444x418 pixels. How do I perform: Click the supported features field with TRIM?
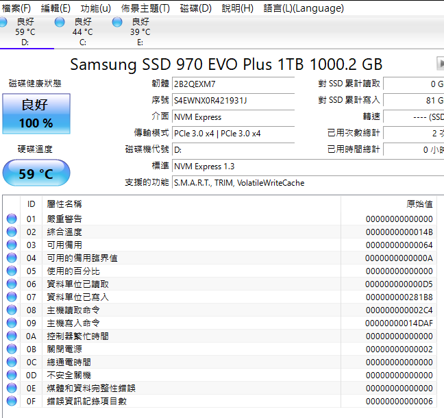click(x=308, y=183)
